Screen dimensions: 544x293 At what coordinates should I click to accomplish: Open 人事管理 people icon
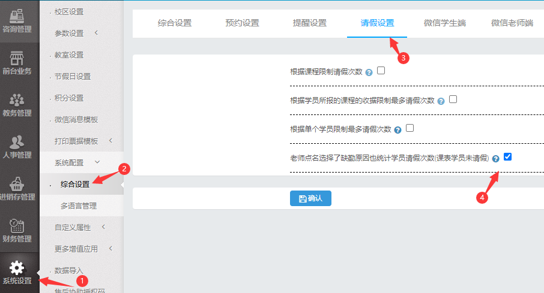point(17,142)
